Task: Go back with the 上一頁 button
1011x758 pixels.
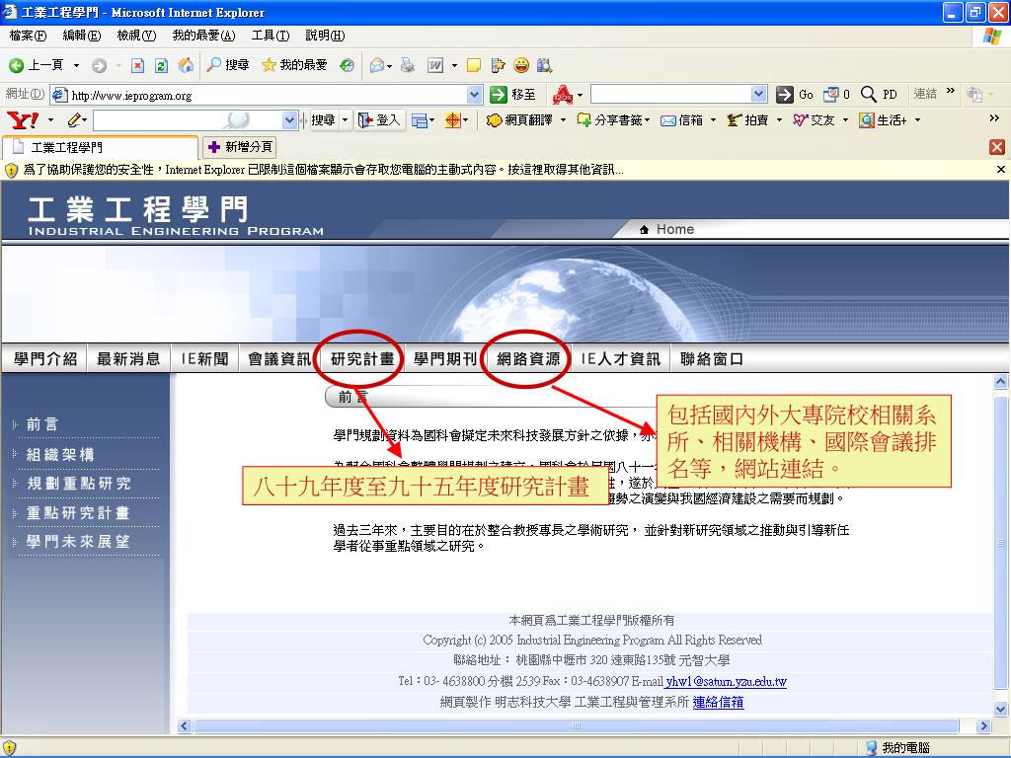Action: click(37, 65)
